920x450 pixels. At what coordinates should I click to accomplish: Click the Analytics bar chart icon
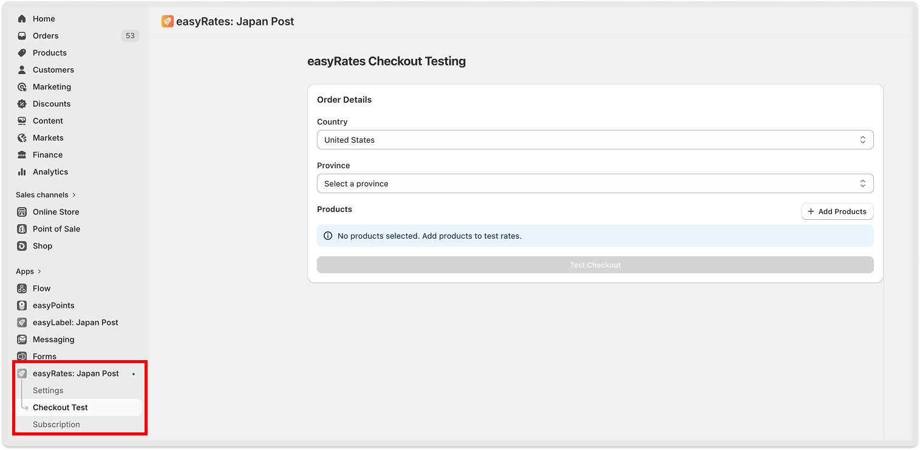22,172
